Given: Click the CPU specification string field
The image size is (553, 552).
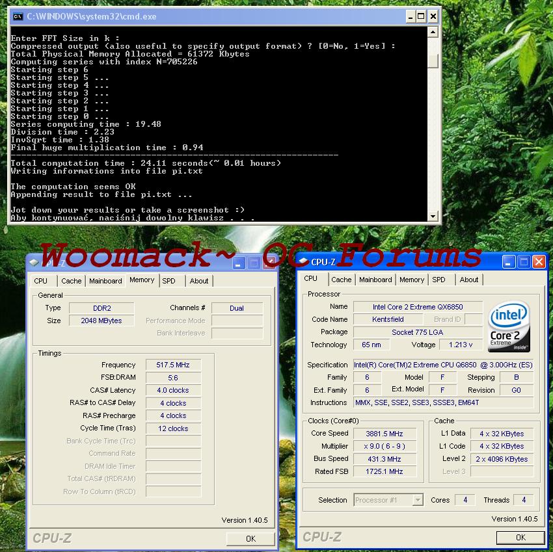Looking at the screenshot, I should (x=443, y=365).
